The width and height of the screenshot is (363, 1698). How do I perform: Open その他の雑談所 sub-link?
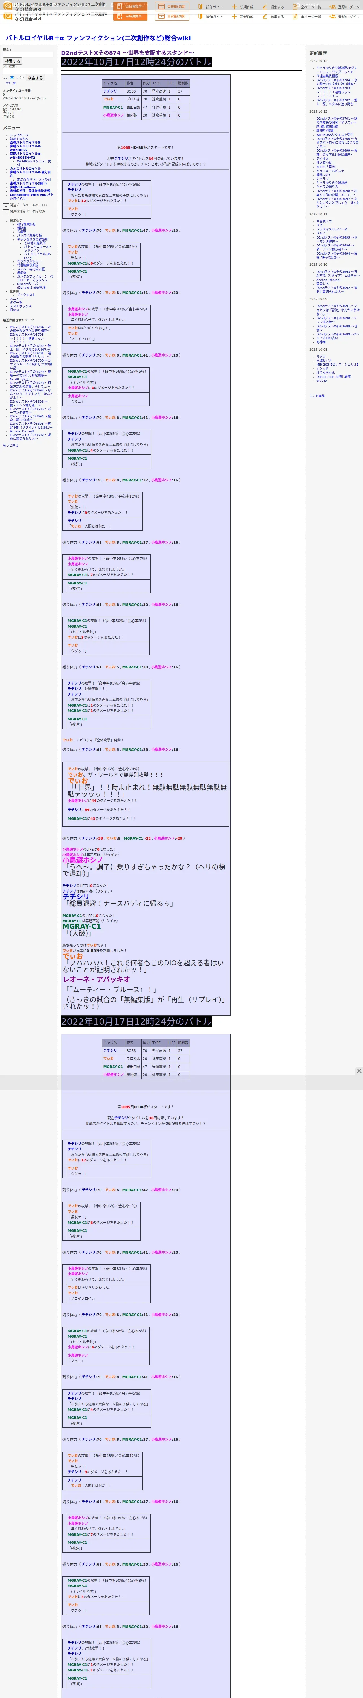click(35, 243)
